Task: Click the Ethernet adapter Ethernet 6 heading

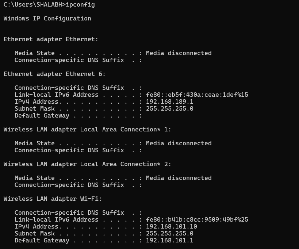Action: tap(54, 74)
